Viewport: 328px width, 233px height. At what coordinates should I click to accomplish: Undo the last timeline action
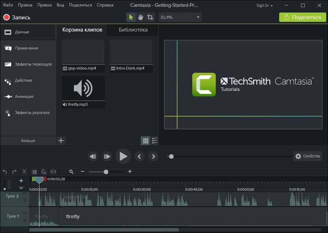[5, 172]
